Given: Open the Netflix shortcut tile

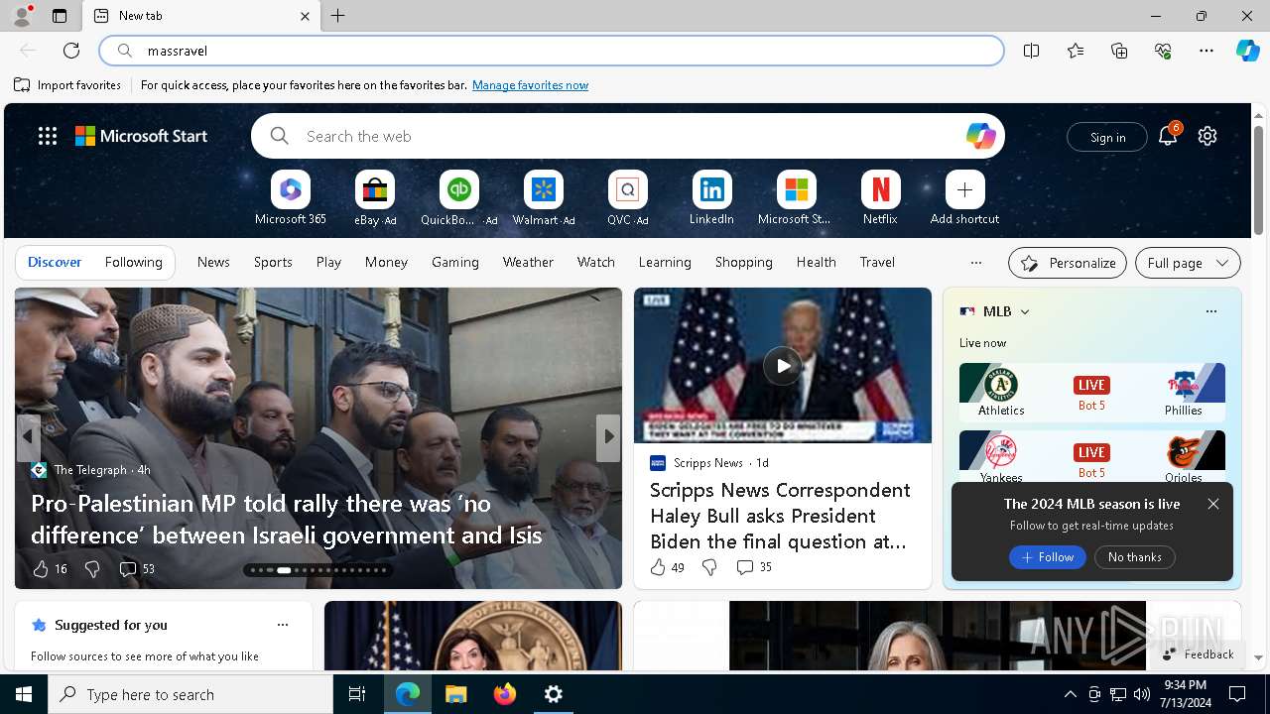Looking at the screenshot, I should pos(880,198).
